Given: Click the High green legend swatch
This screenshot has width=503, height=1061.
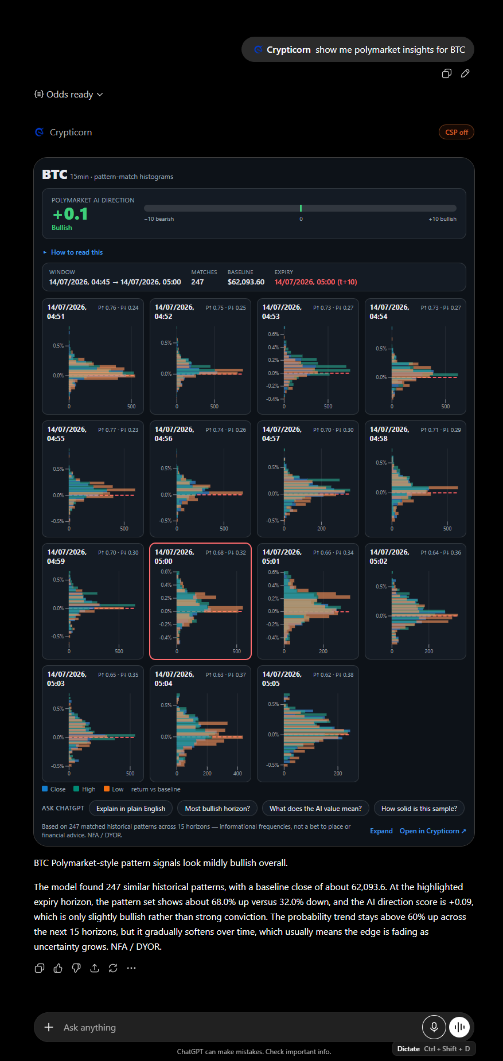Looking at the screenshot, I should [x=76, y=789].
